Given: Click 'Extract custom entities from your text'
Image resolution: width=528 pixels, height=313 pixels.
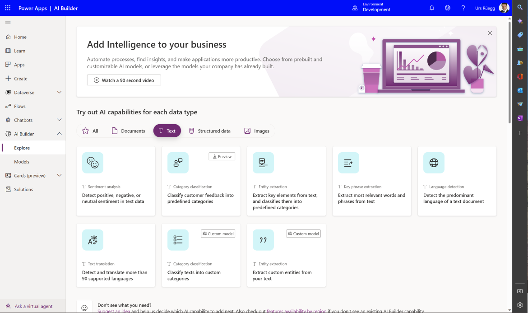Looking at the screenshot, I should pos(282,276).
